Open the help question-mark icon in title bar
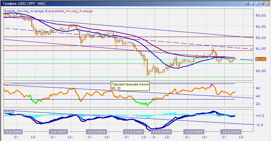The image size is (271, 141). click(x=247, y=3)
